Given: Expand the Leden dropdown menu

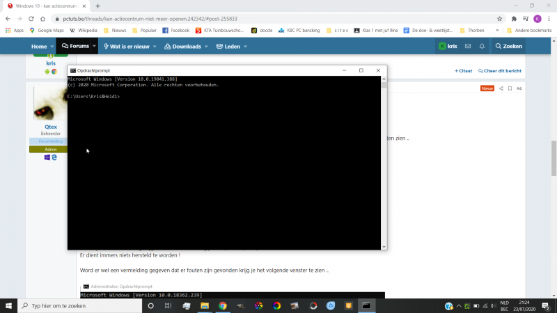Looking at the screenshot, I should point(249,46).
